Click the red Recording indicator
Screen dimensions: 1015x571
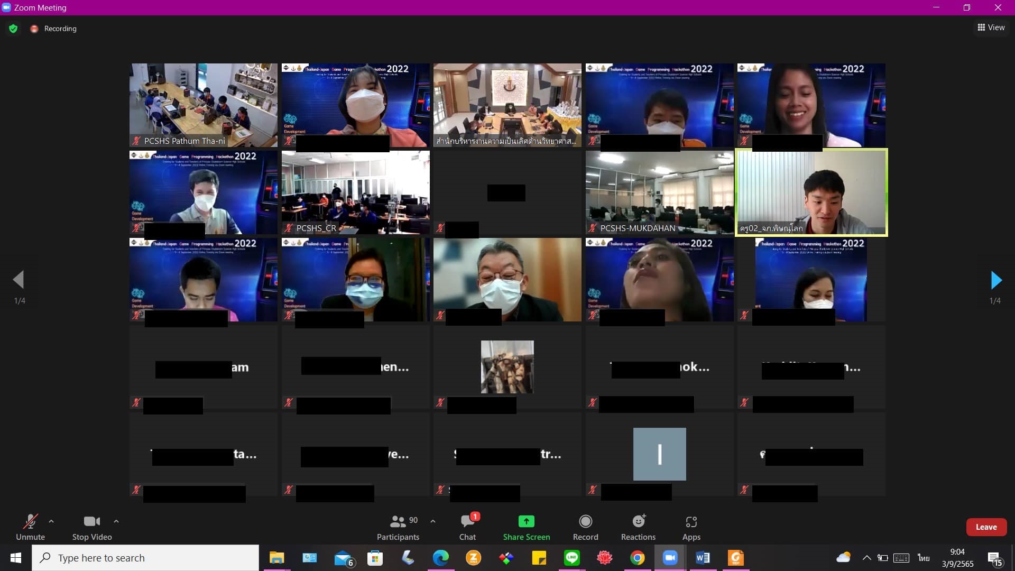pyautogui.click(x=35, y=29)
